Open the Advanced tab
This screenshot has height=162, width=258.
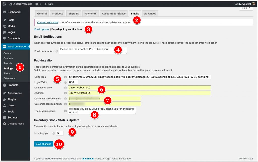[x=150, y=14]
